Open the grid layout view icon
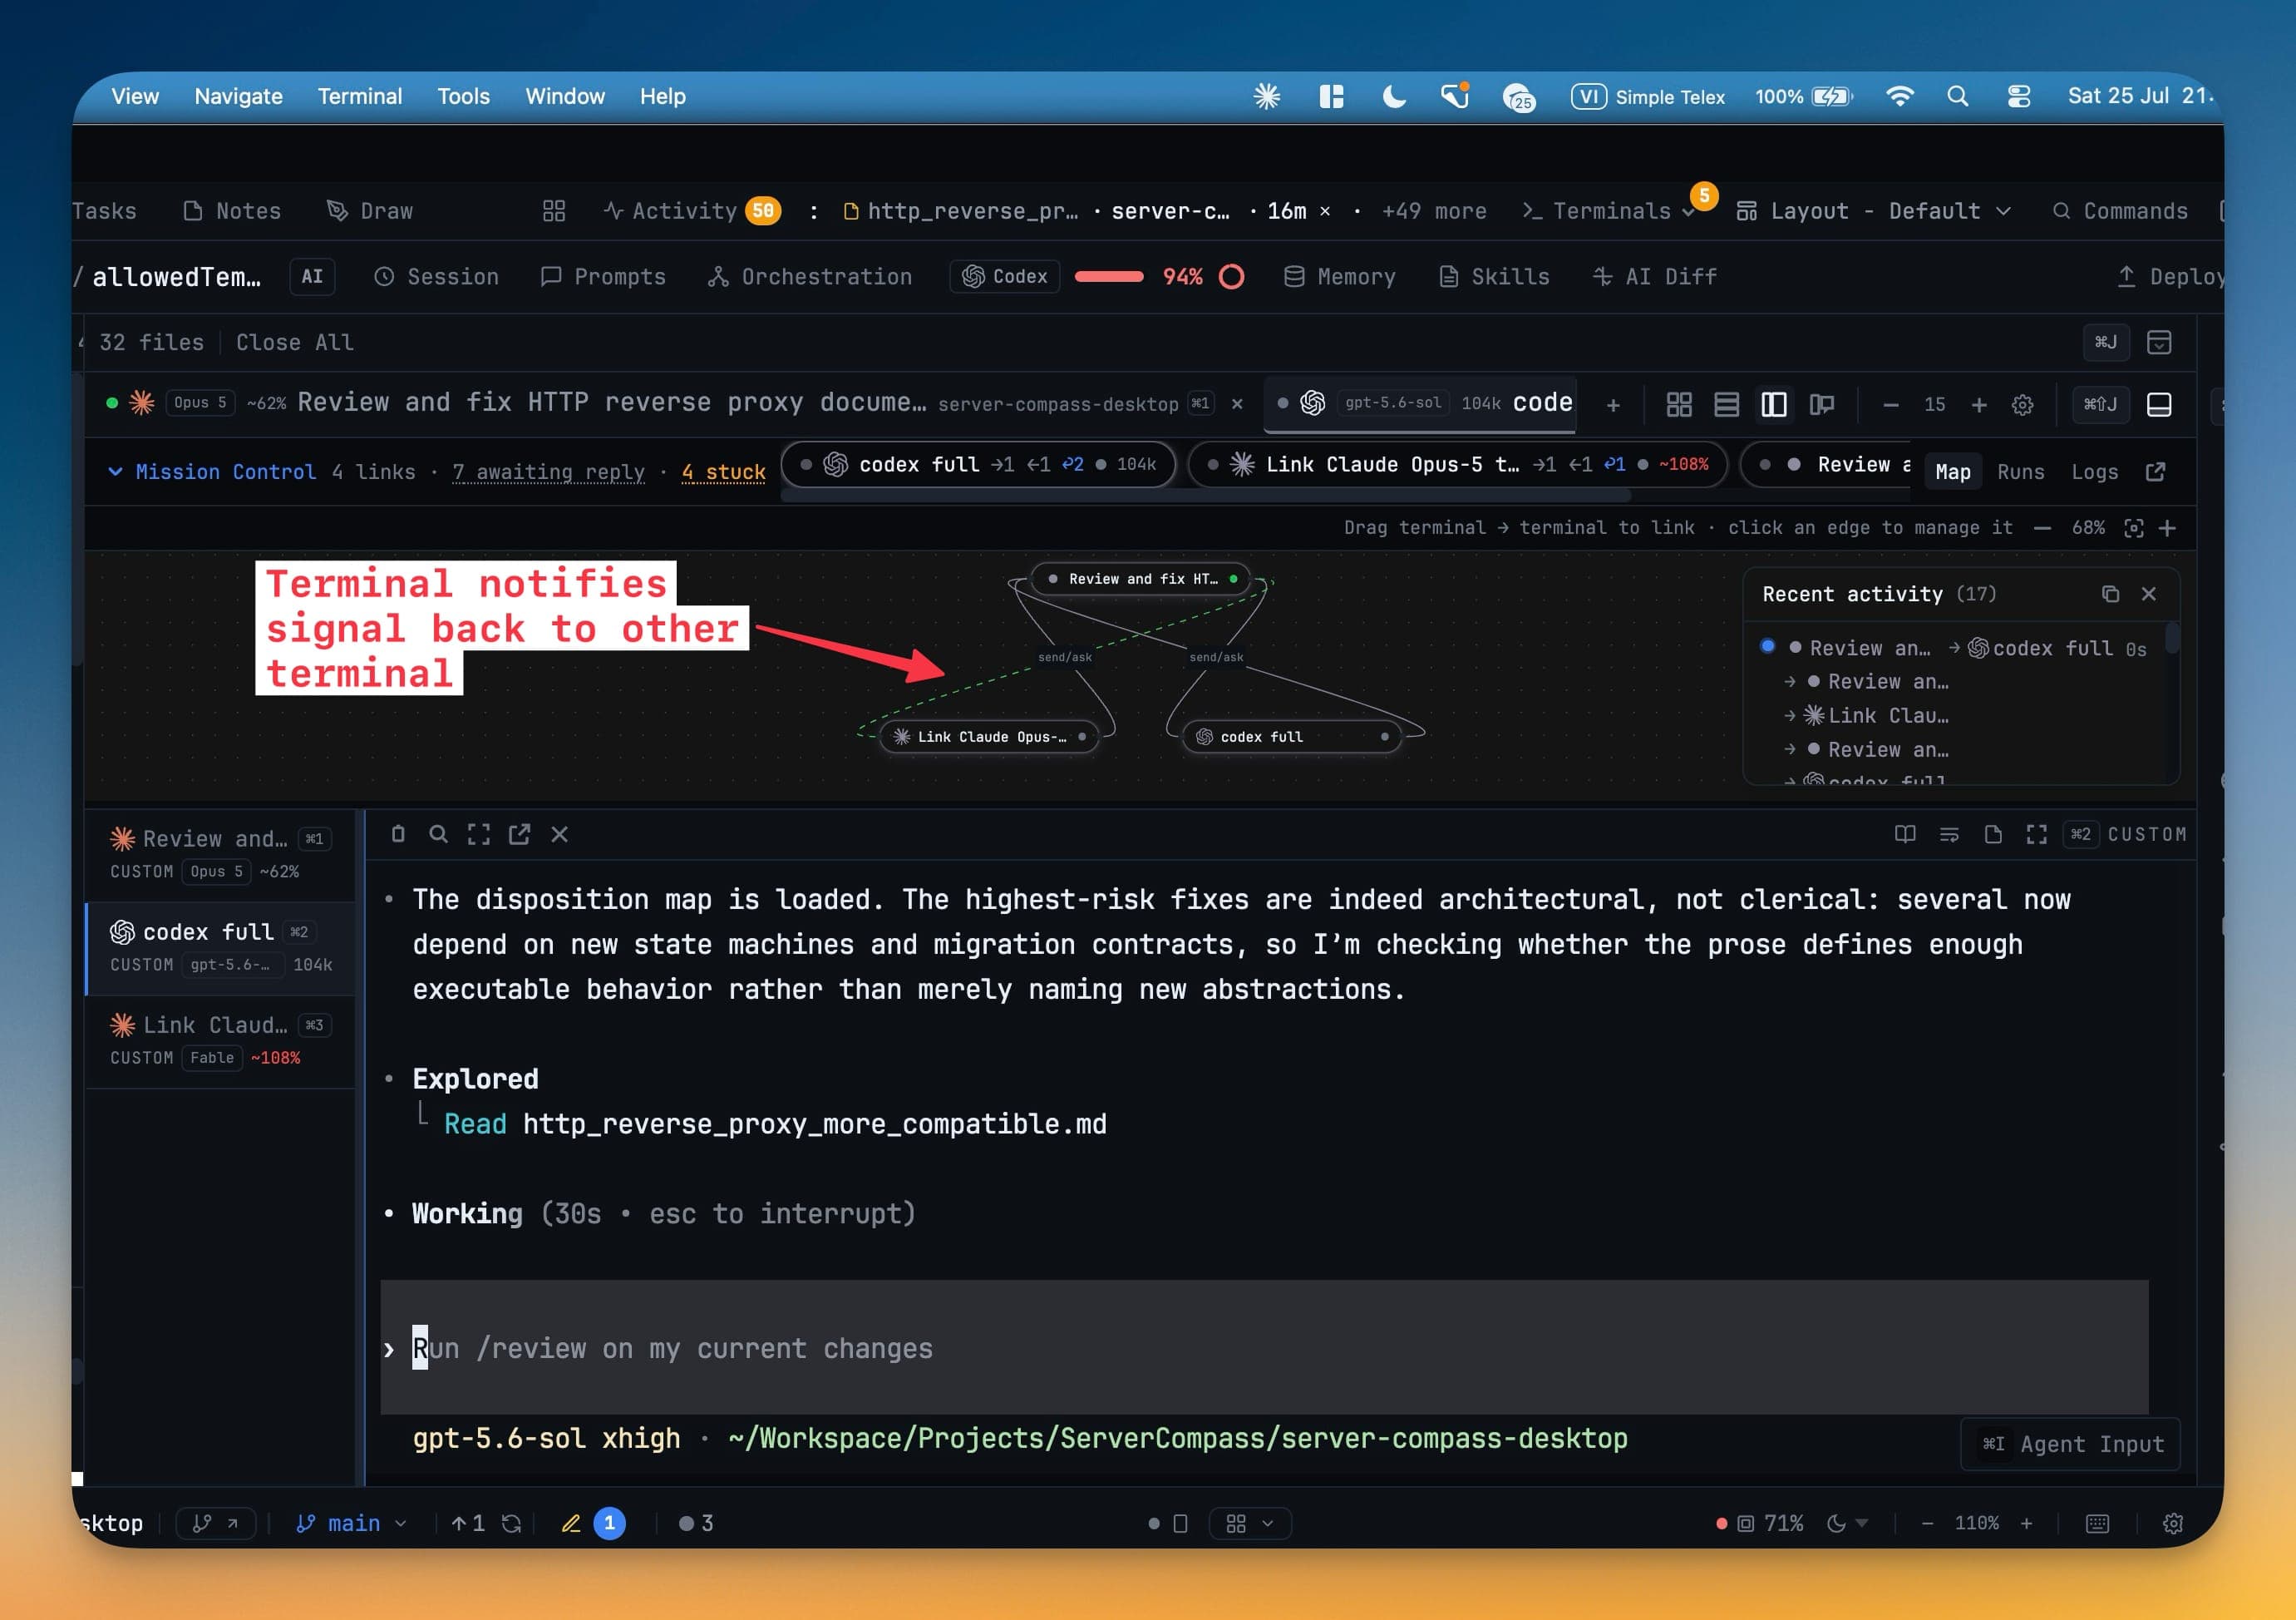This screenshot has width=2296, height=1620. (1679, 404)
